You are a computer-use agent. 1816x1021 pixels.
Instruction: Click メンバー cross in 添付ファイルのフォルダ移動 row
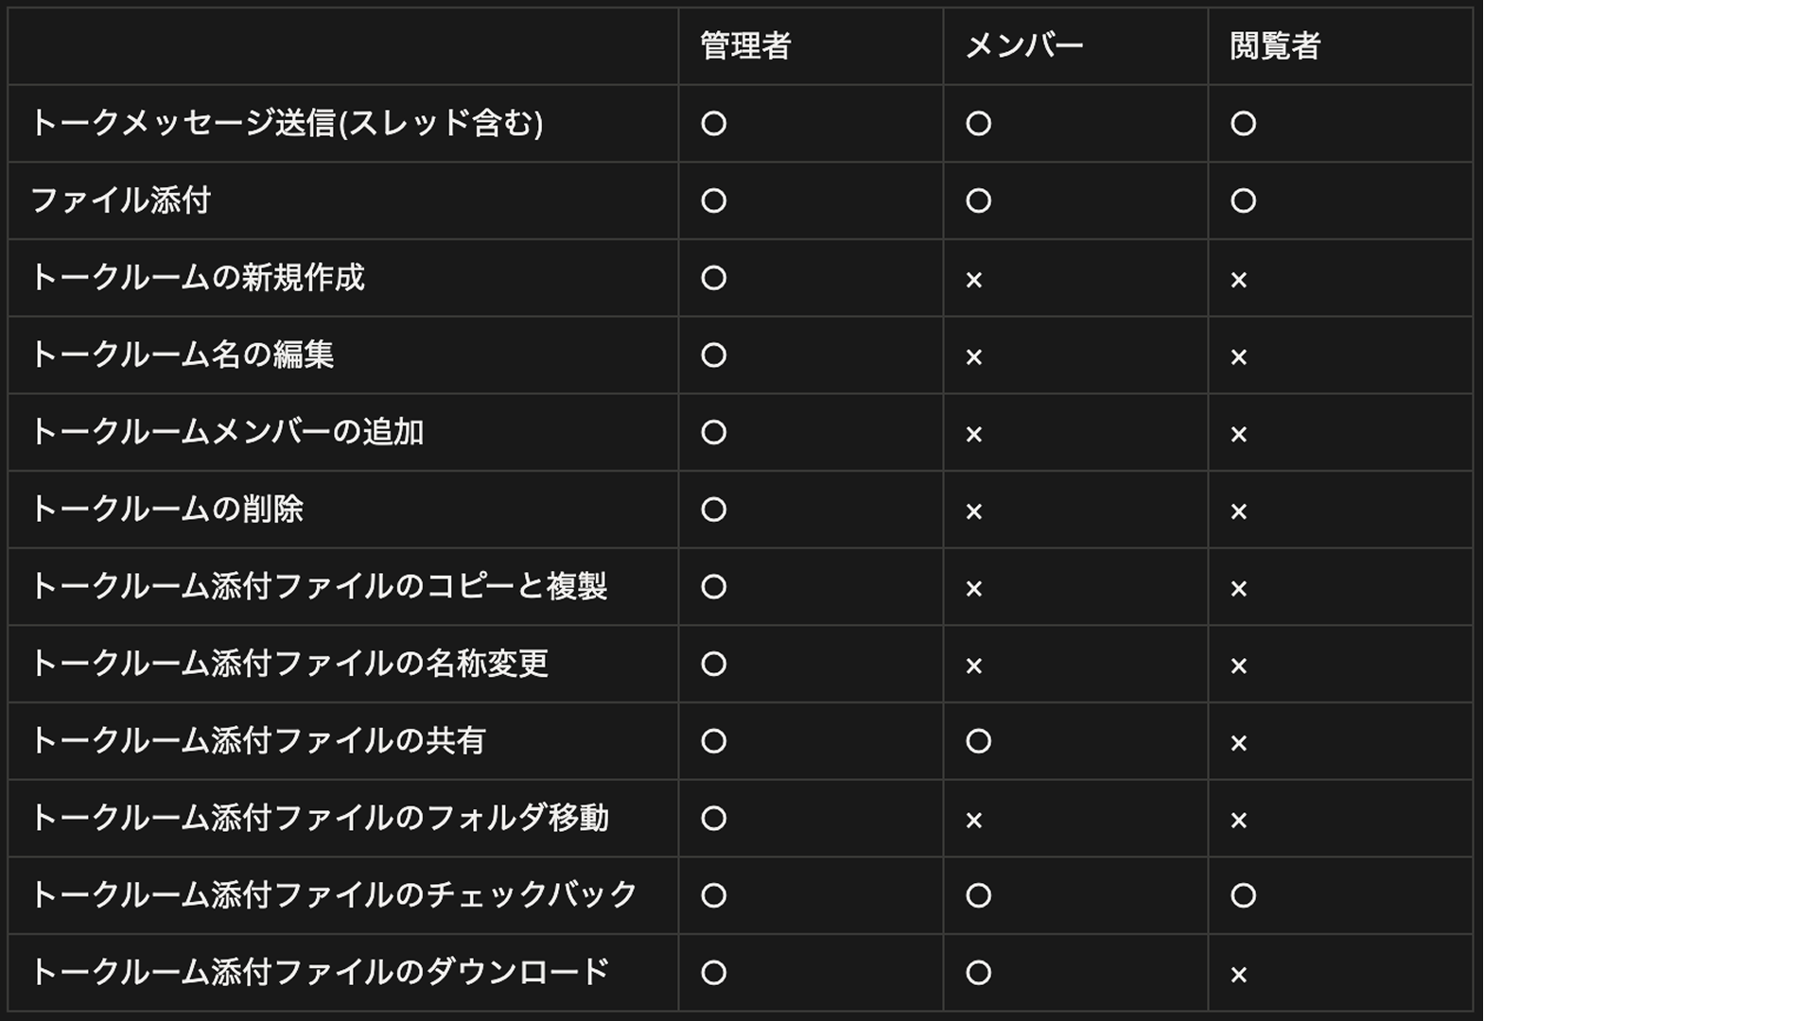click(x=974, y=821)
